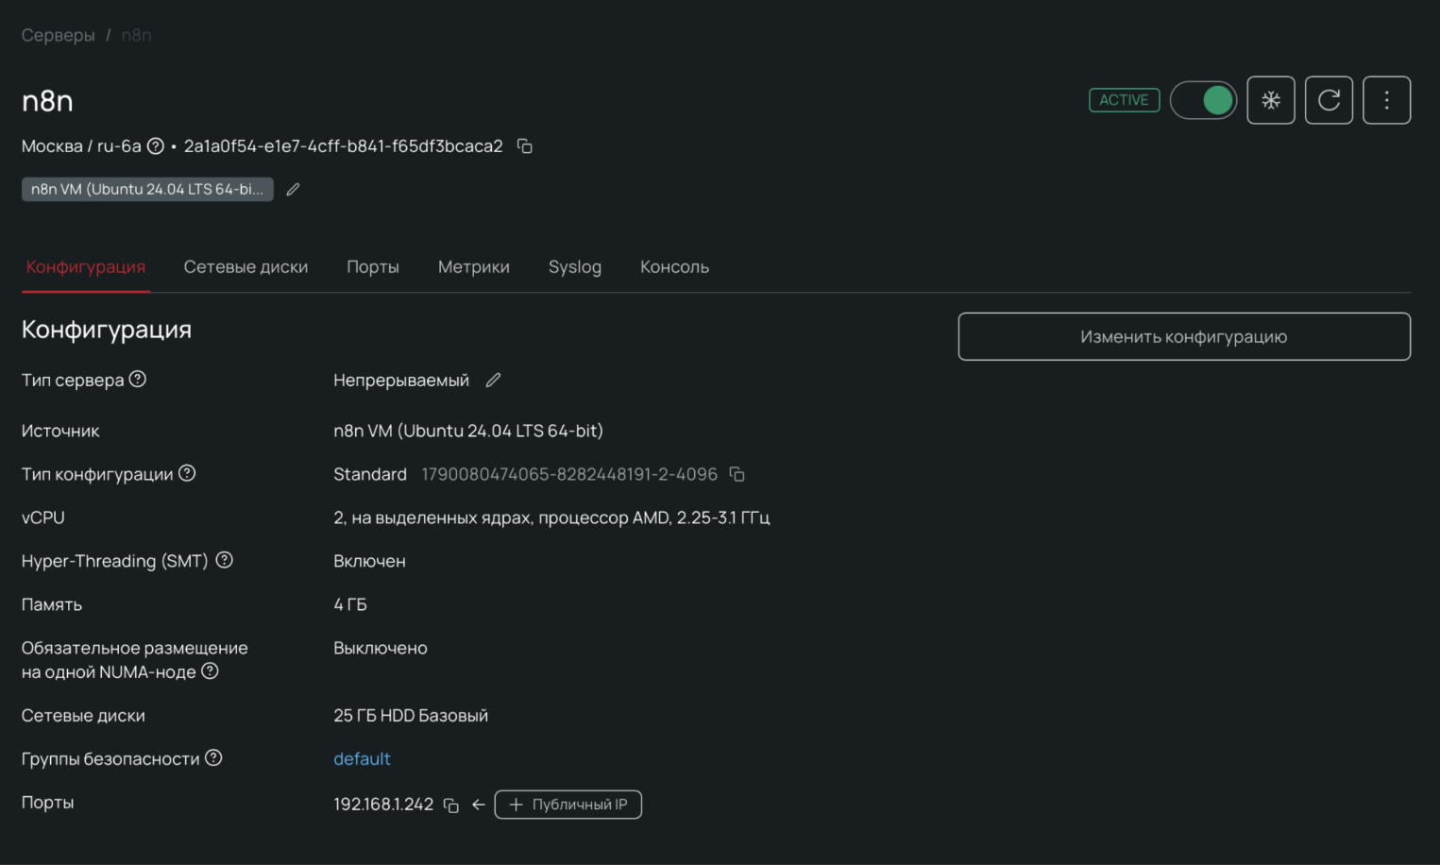1440x865 pixels.
Task: Switch to the Конфигурация tab
Action: coord(86,267)
